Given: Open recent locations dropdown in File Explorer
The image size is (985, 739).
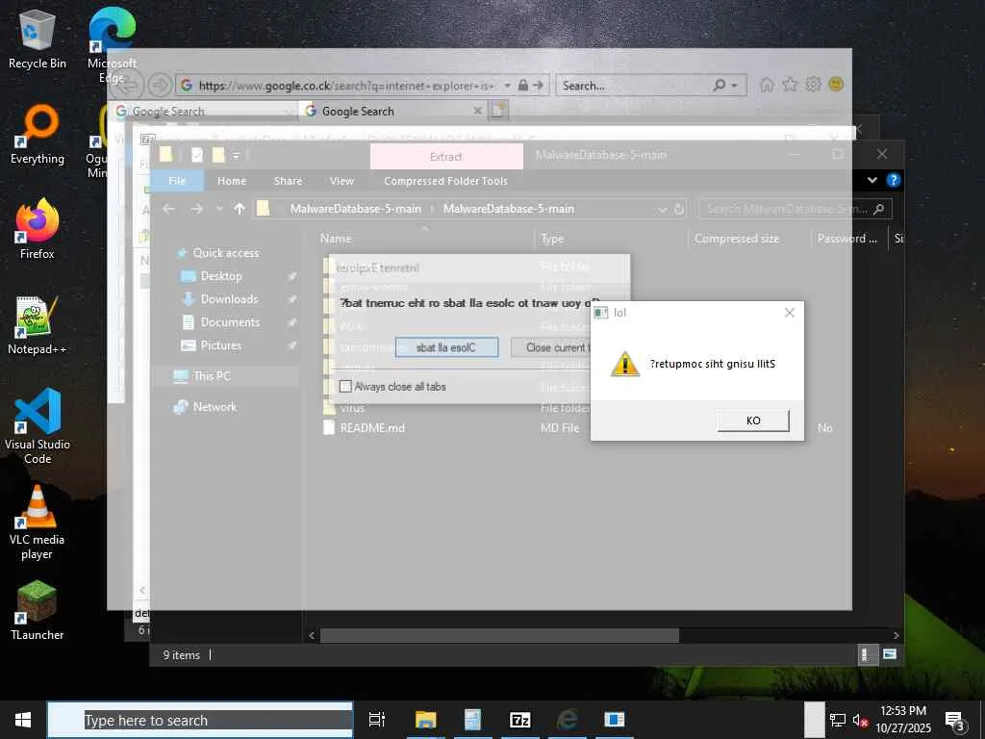Looking at the screenshot, I should [x=219, y=209].
